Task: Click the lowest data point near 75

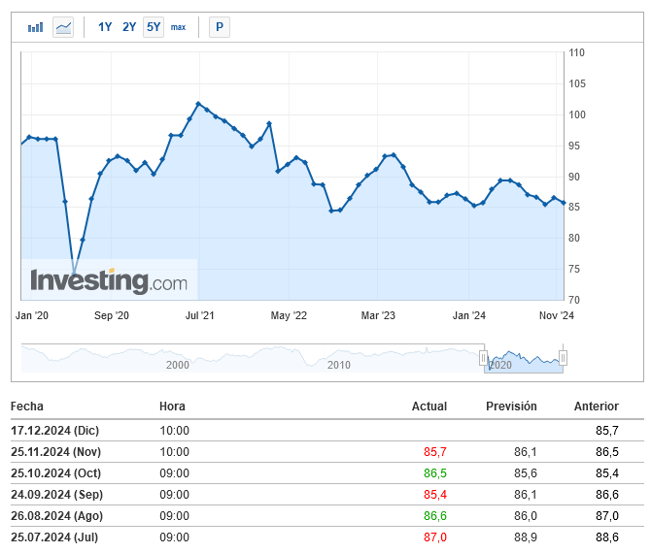Action: coord(74,274)
